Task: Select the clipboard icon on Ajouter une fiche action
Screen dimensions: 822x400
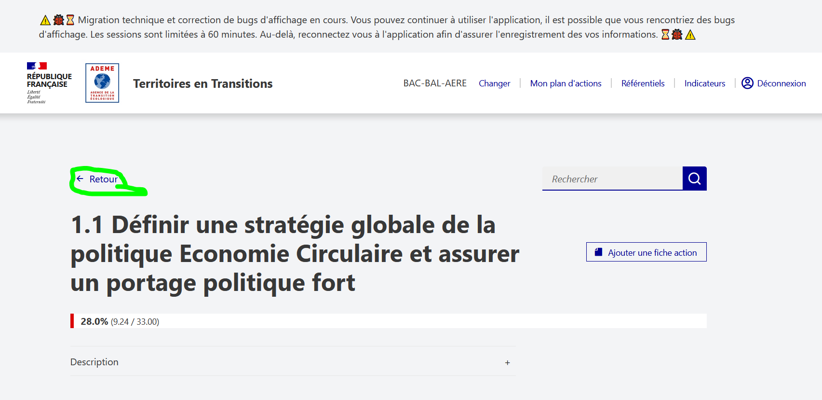Action: point(598,251)
